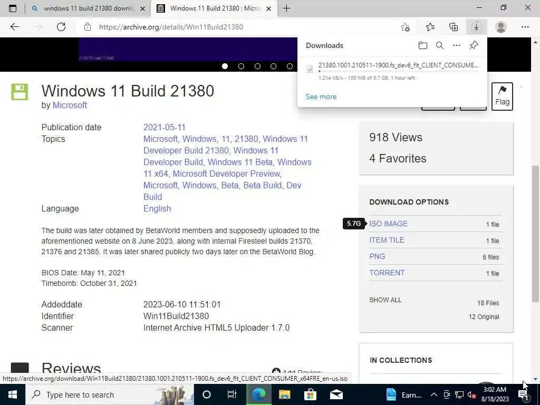
Task: Switch to the windows 11 build 21380 search tab
Action: pyautogui.click(x=89, y=8)
